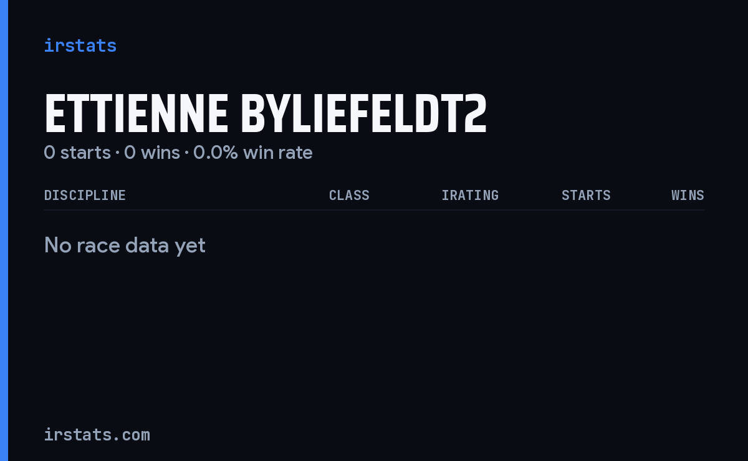
Task: Click the 0 wins summary text
Action: click(x=152, y=153)
